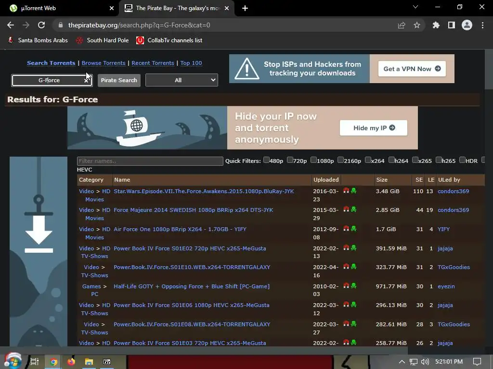
Task: Open Santa Bombs Arabs bookmark
Action: click(x=38, y=40)
